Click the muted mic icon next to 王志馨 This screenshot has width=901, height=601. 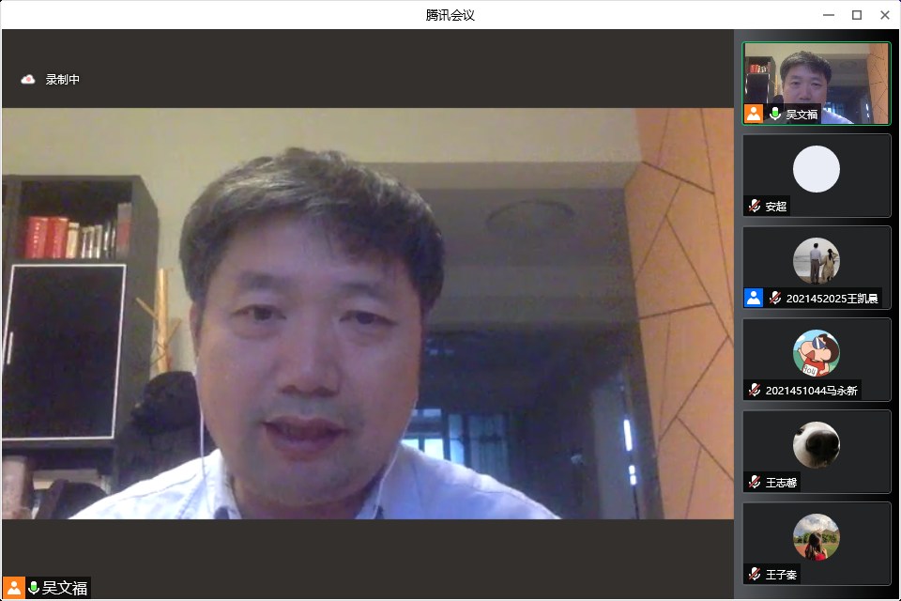click(755, 482)
